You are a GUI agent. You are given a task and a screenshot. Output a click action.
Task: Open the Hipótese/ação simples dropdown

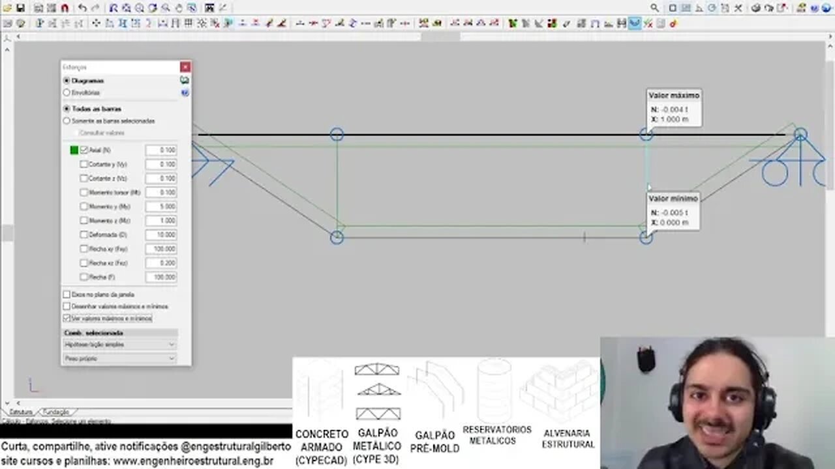[x=119, y=344]
